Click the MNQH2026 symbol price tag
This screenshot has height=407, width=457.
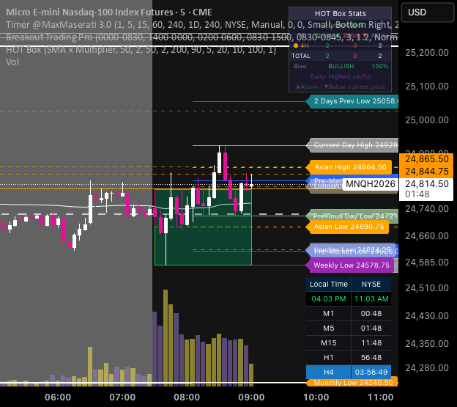(x=370, y=184)
